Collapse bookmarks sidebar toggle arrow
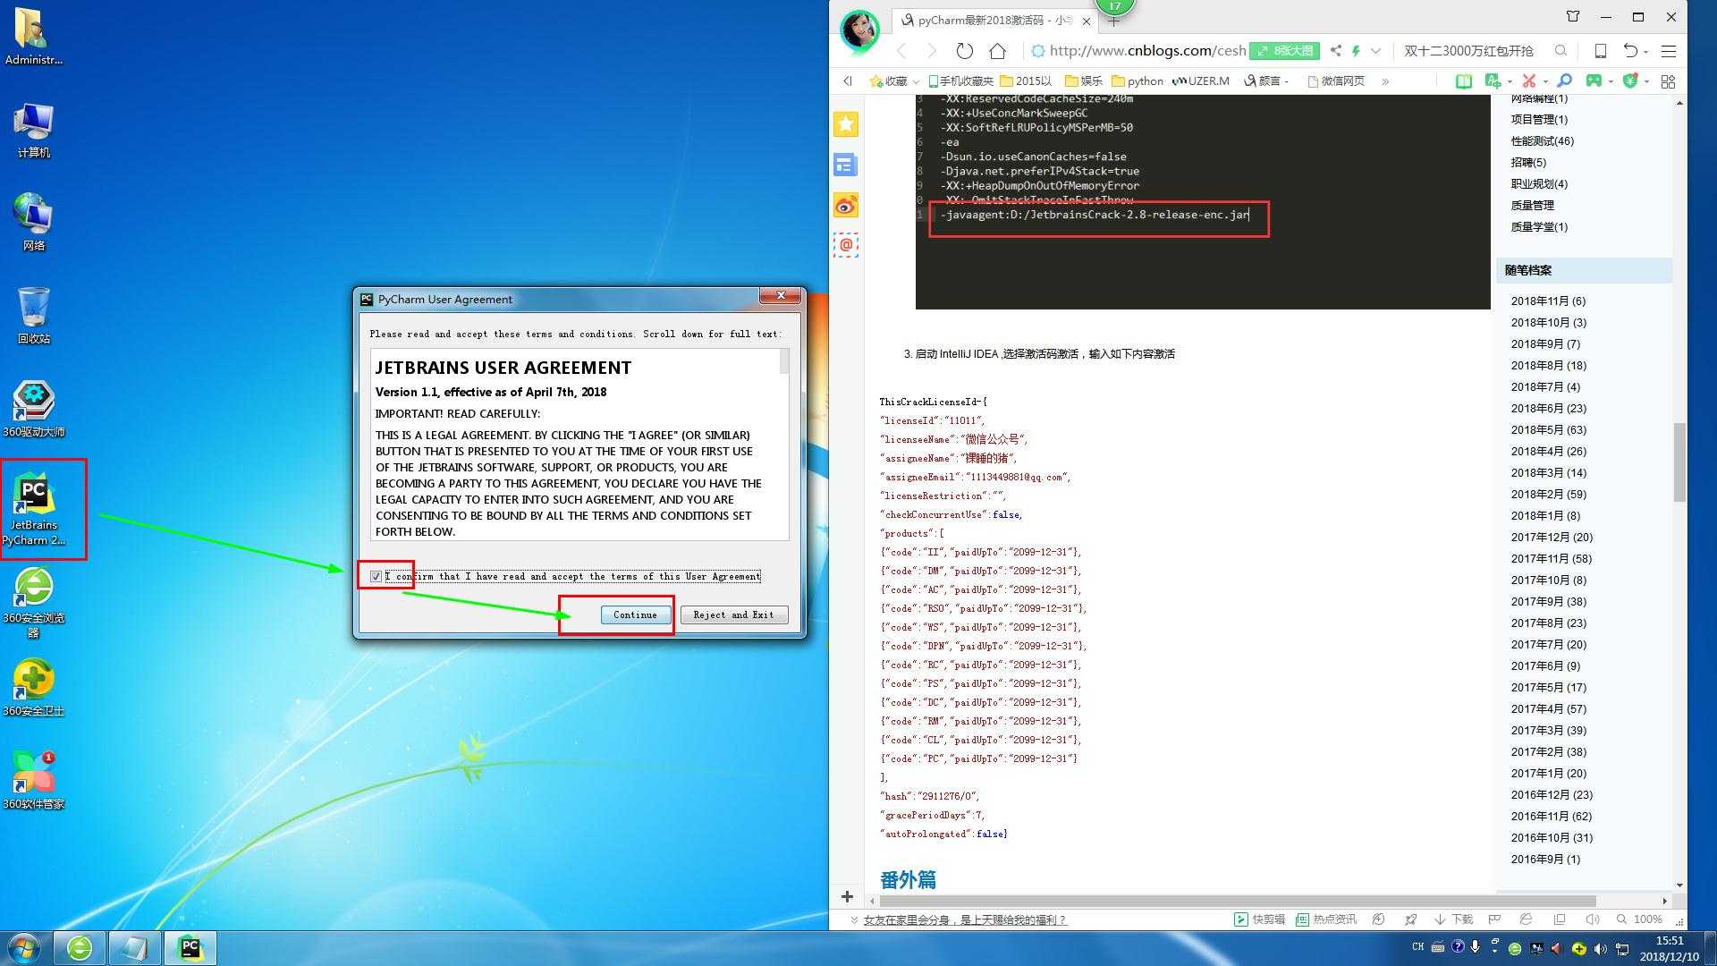 pos(847,80)
